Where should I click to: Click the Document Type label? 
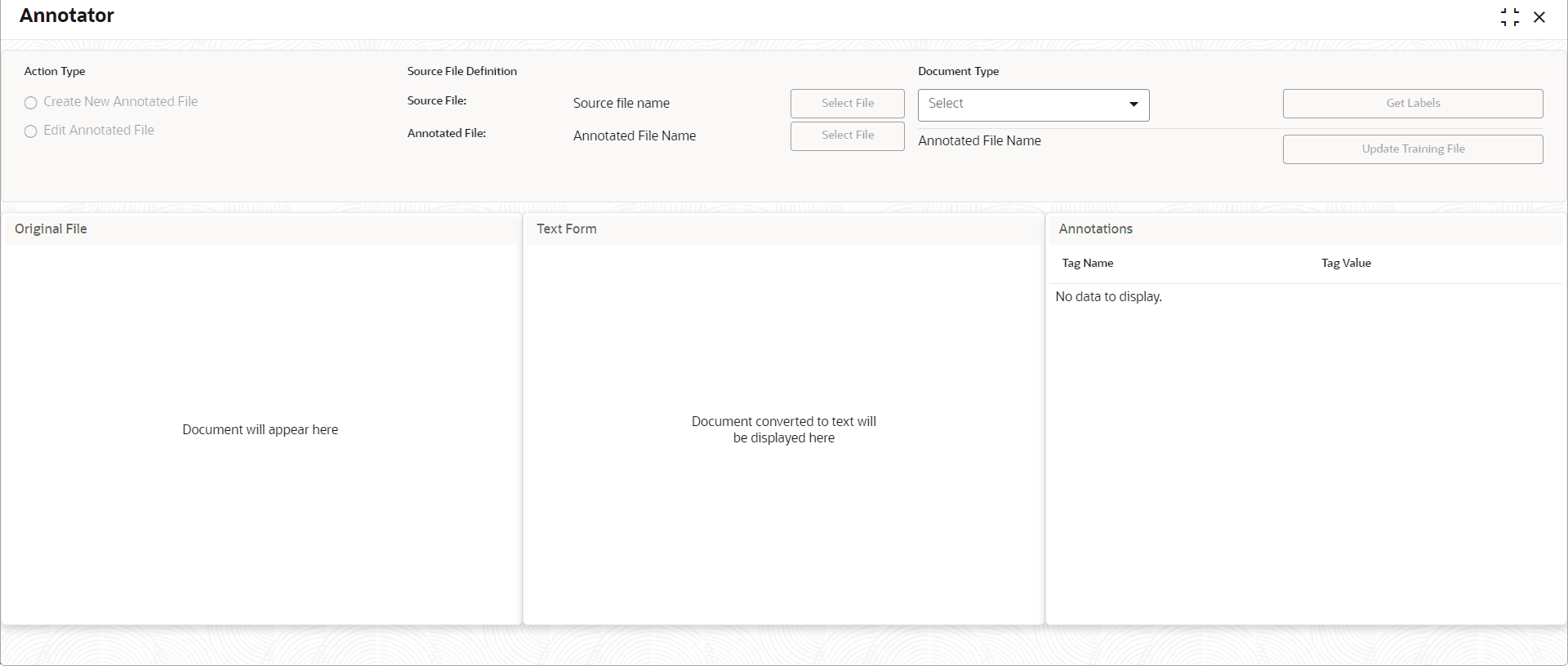(x=959, y=71)
